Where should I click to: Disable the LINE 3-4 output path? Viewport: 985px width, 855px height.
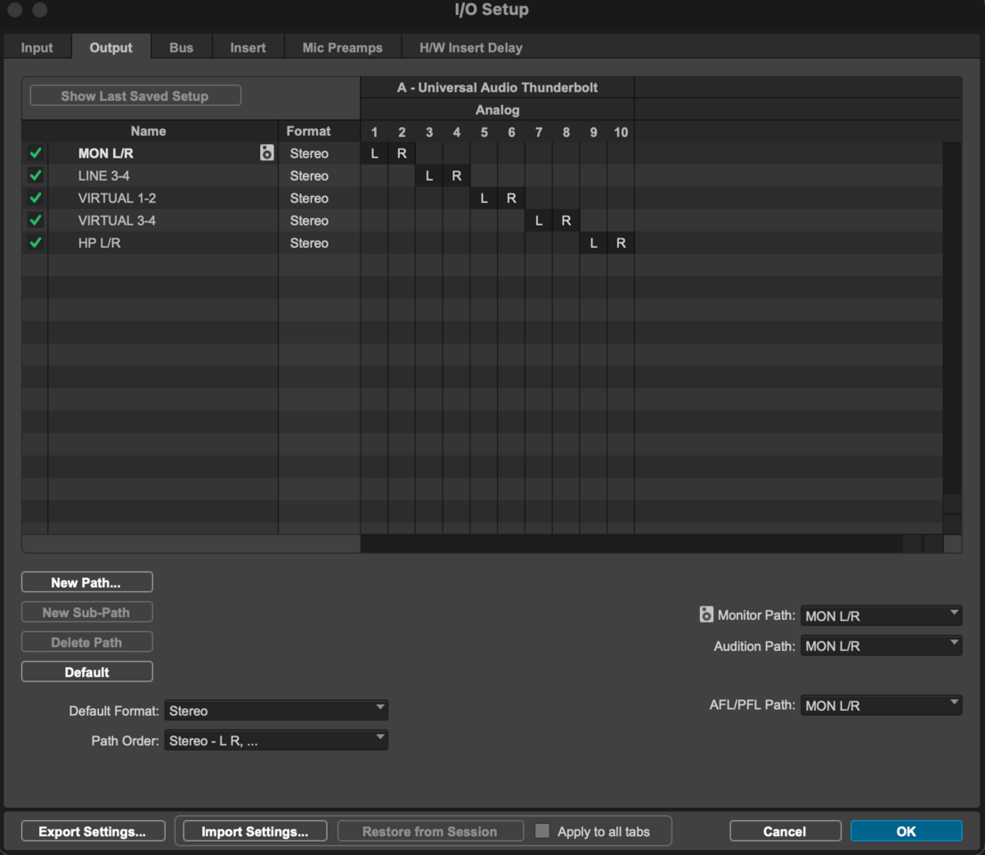[36, 175]
